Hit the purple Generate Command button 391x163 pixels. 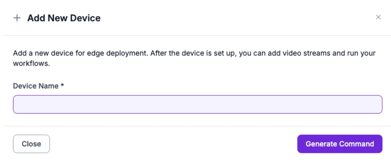[x=339, y=144]
